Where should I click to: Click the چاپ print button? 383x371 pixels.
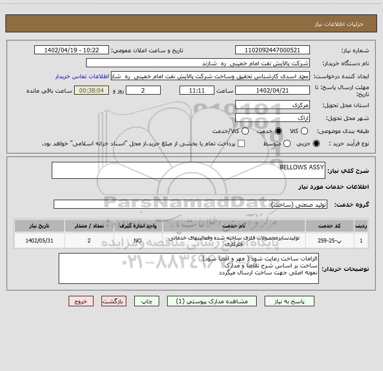pos(147,301)
